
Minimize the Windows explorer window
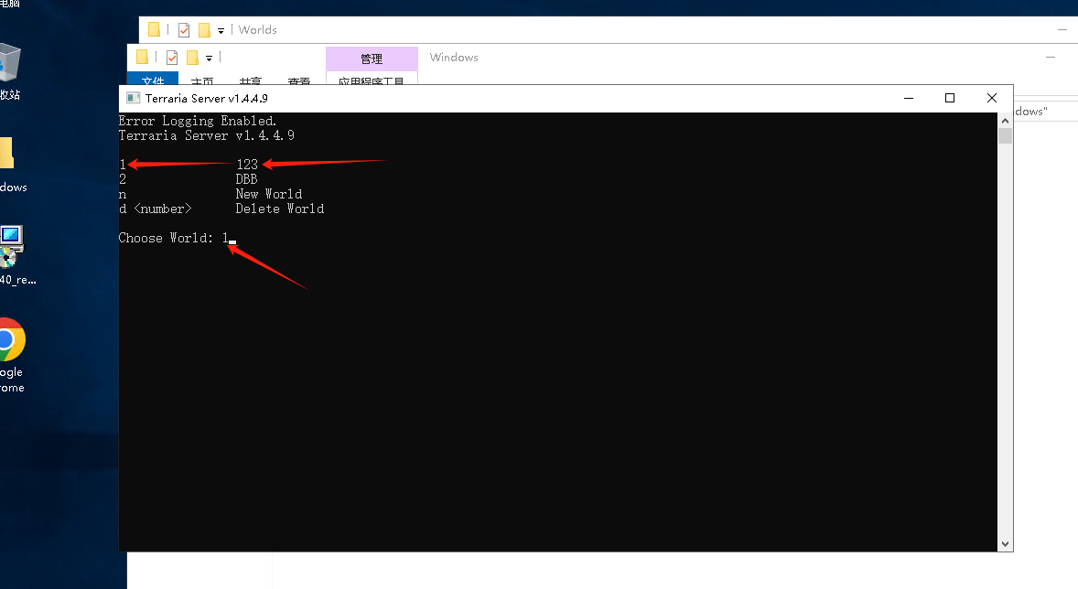pos(1050,57)
